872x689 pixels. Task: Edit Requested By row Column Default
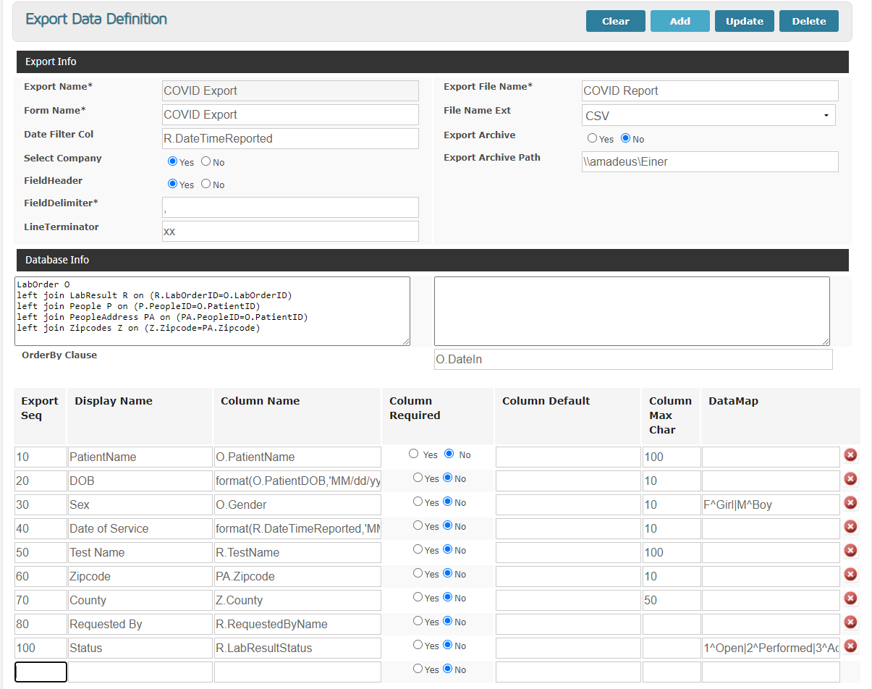click(x=568, y=624)
